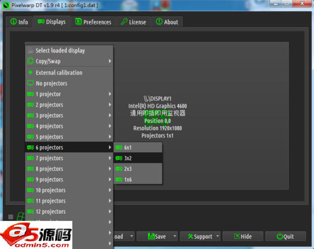Choose 5 projectors menu entry
This screenshot has width=314, height=249.
click(x=69, y=137)
